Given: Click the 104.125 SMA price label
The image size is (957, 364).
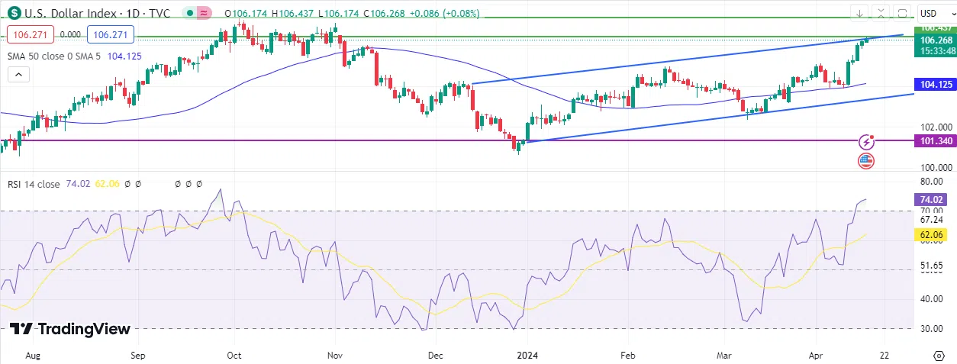Looking at the screenshot, I should 935,84.
